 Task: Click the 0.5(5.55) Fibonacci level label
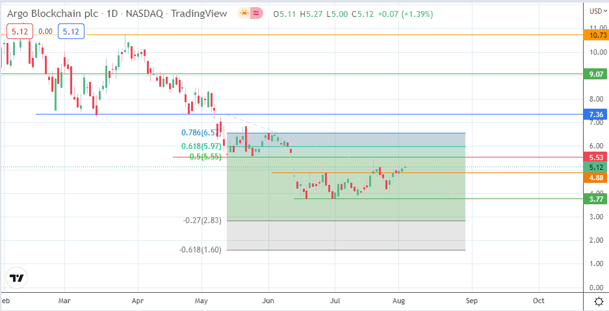coord(205,157)
